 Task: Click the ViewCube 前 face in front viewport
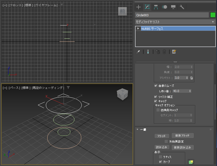click(123, 11)
